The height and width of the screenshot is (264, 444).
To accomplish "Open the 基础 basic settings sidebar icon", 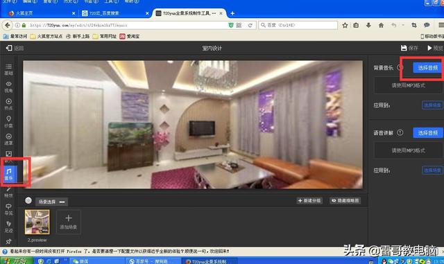I will pos(8,69).
